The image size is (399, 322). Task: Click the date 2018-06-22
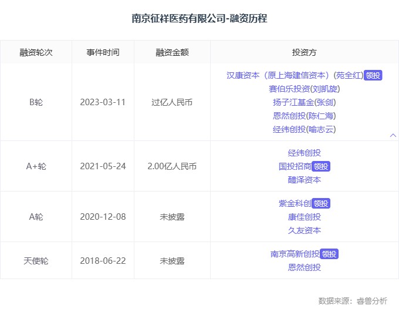(103, 261)
